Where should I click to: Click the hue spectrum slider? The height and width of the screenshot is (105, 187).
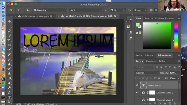(176, 36)
